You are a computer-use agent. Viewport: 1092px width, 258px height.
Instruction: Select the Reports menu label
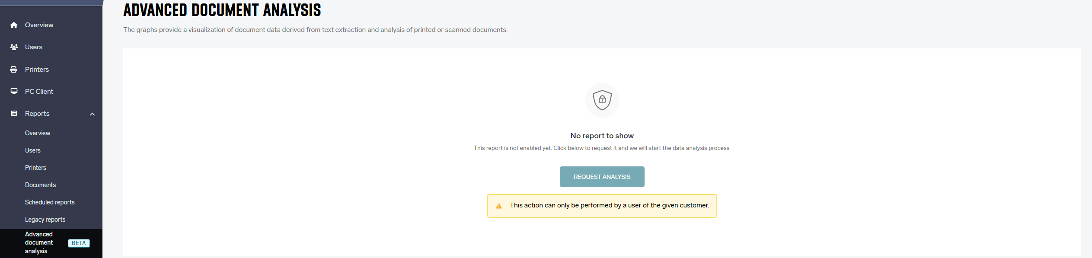click(x=37, y=114)
